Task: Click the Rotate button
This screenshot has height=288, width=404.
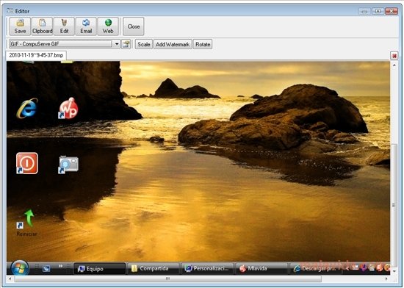Action: point(203,44)
